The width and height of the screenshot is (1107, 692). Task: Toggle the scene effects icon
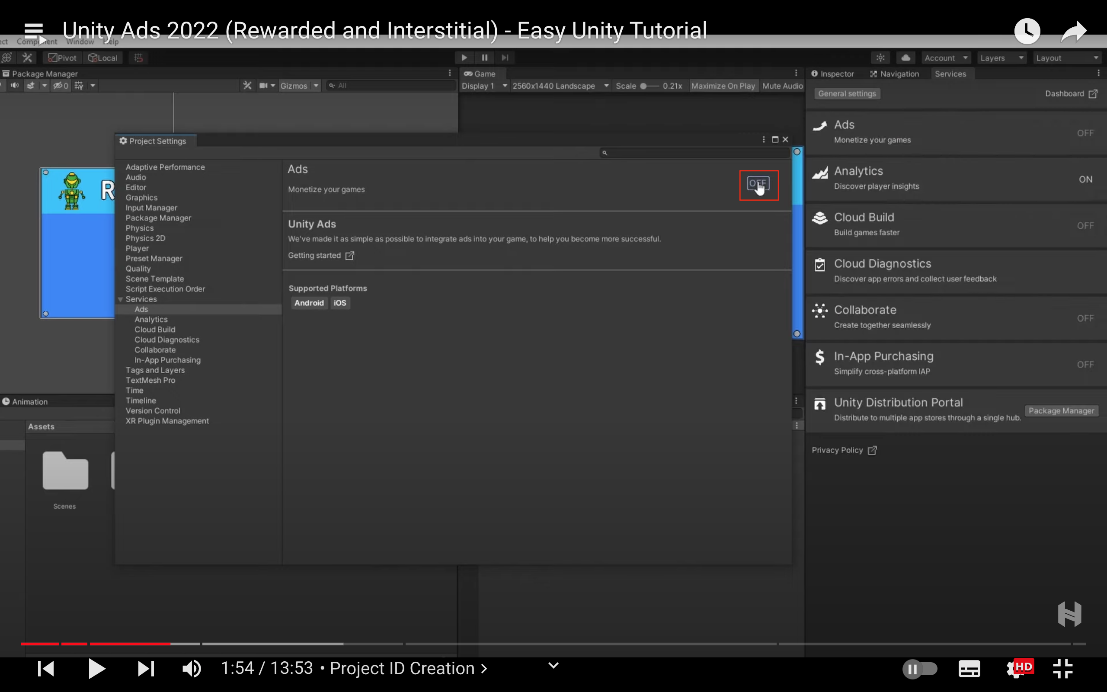click(x=31, y=86)
